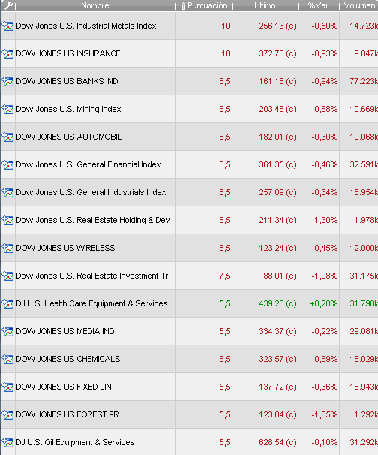Screen dimensions: 378x455
Task: Sort by the Puntuación column header
Action: 204,5
